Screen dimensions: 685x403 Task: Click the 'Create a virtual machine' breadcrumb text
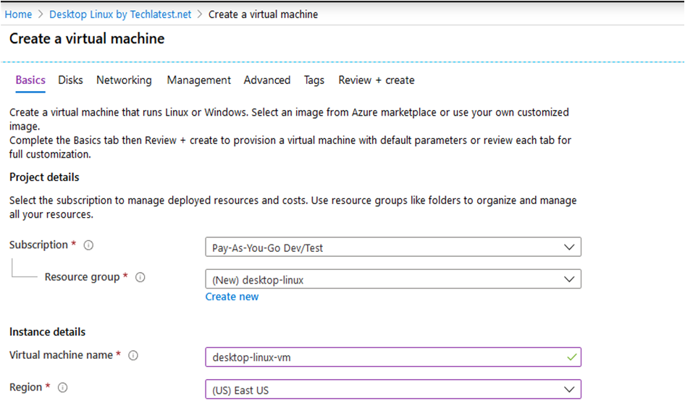pyautogui.click(x=263, y=14)
